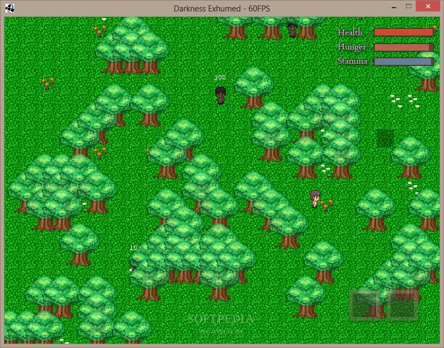Screen dimensions: 444x348
Task: Click the Stamina label text
Action: tap(352, 61)
